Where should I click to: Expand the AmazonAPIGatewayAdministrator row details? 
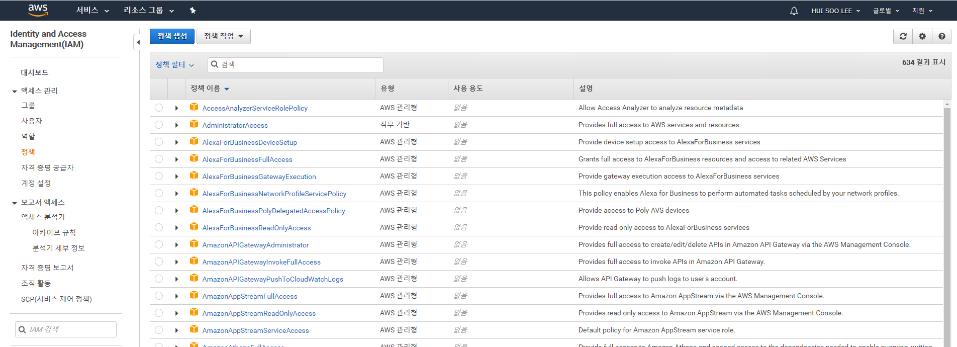coord(176,245)
